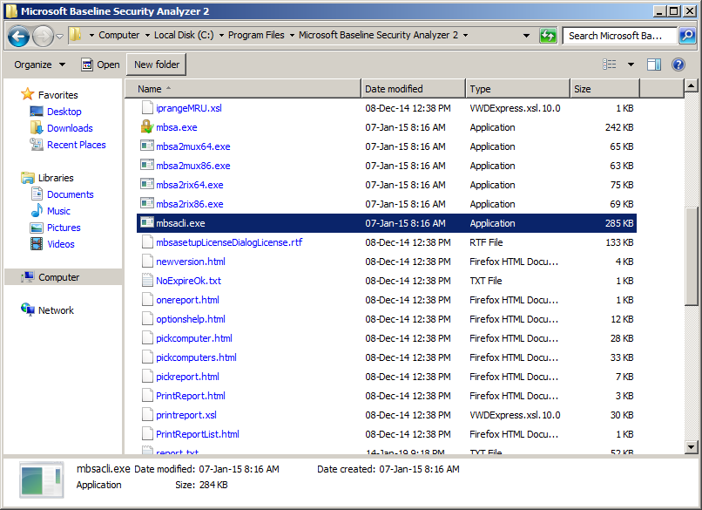Select file newversion.html
This screenshot has width=702, height=510.
tap(190, 262)
